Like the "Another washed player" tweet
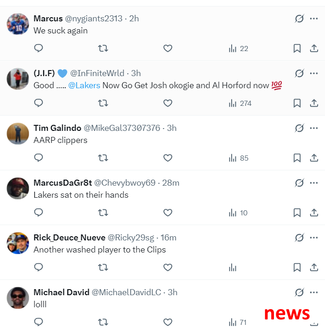325x330 pixels. [168, 267]
